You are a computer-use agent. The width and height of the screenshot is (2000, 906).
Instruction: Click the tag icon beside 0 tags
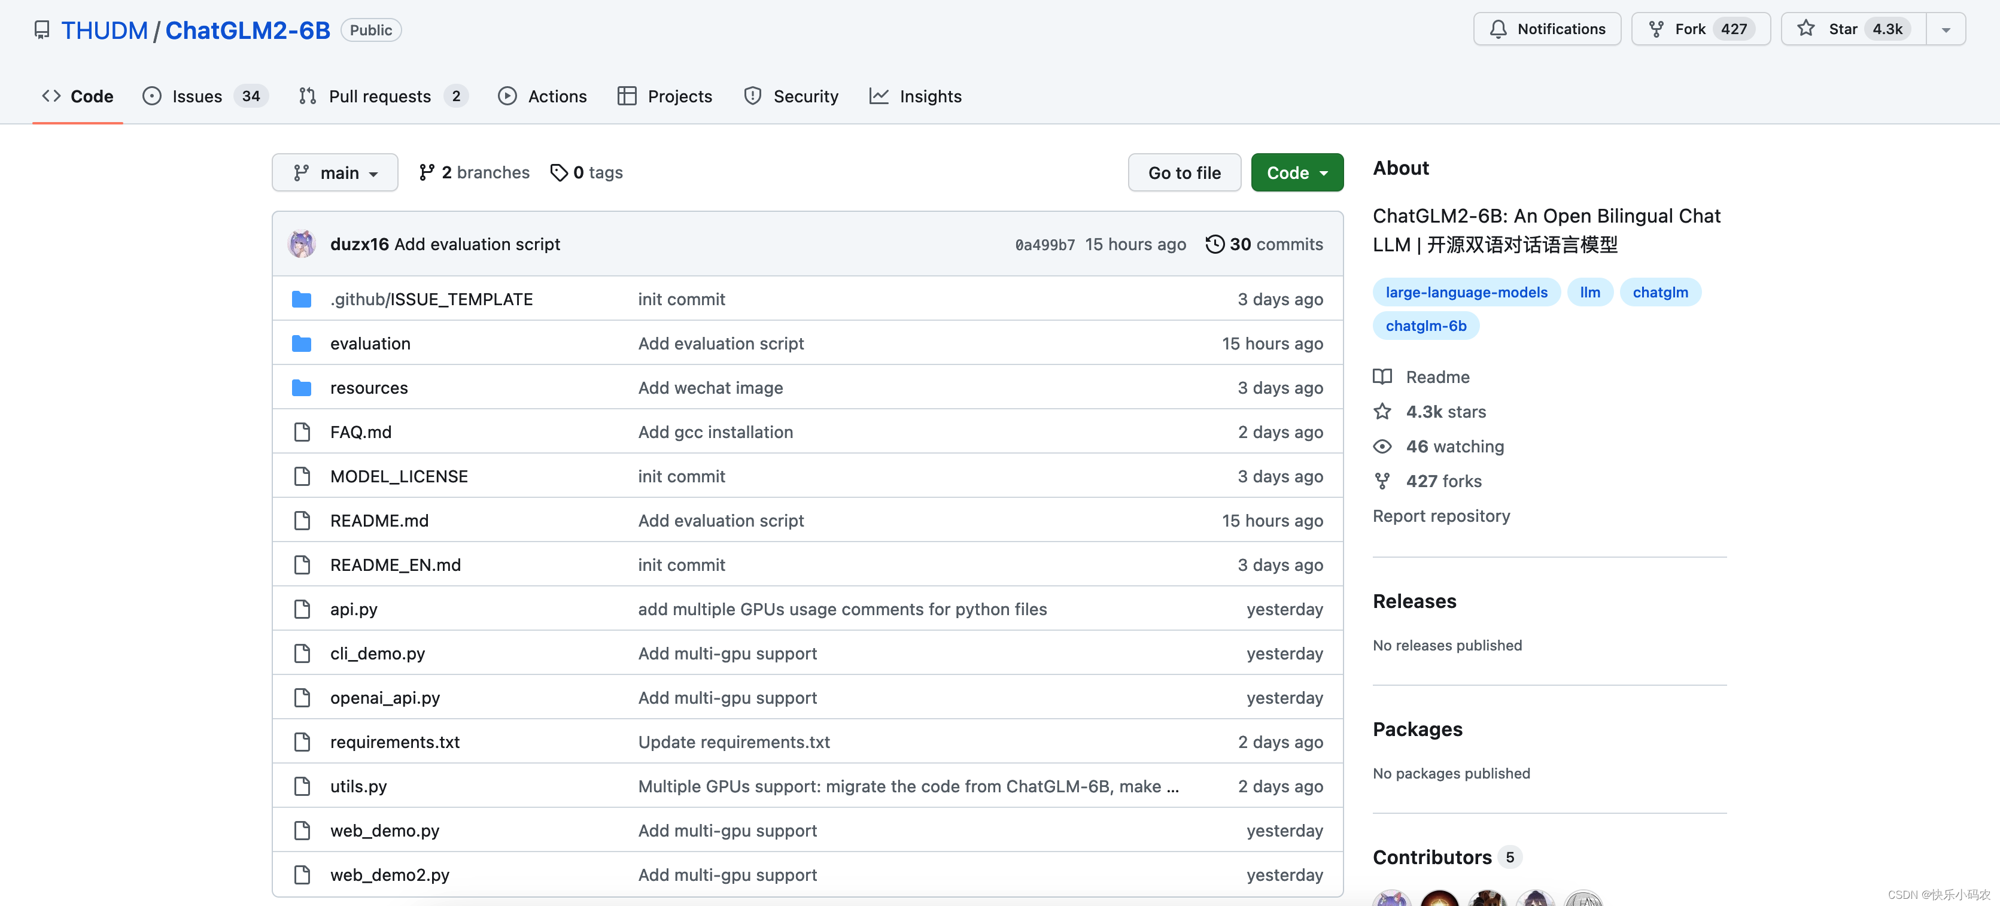pyautogui.click(x=558, y=172)
